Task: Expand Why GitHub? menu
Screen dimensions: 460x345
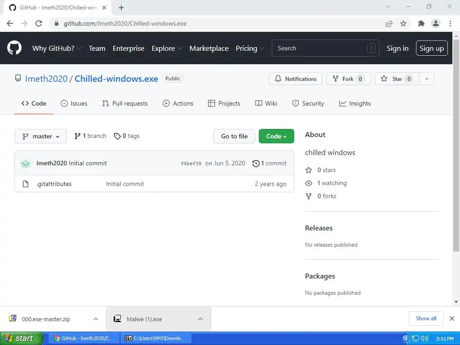Action: (x=57, y=49)
